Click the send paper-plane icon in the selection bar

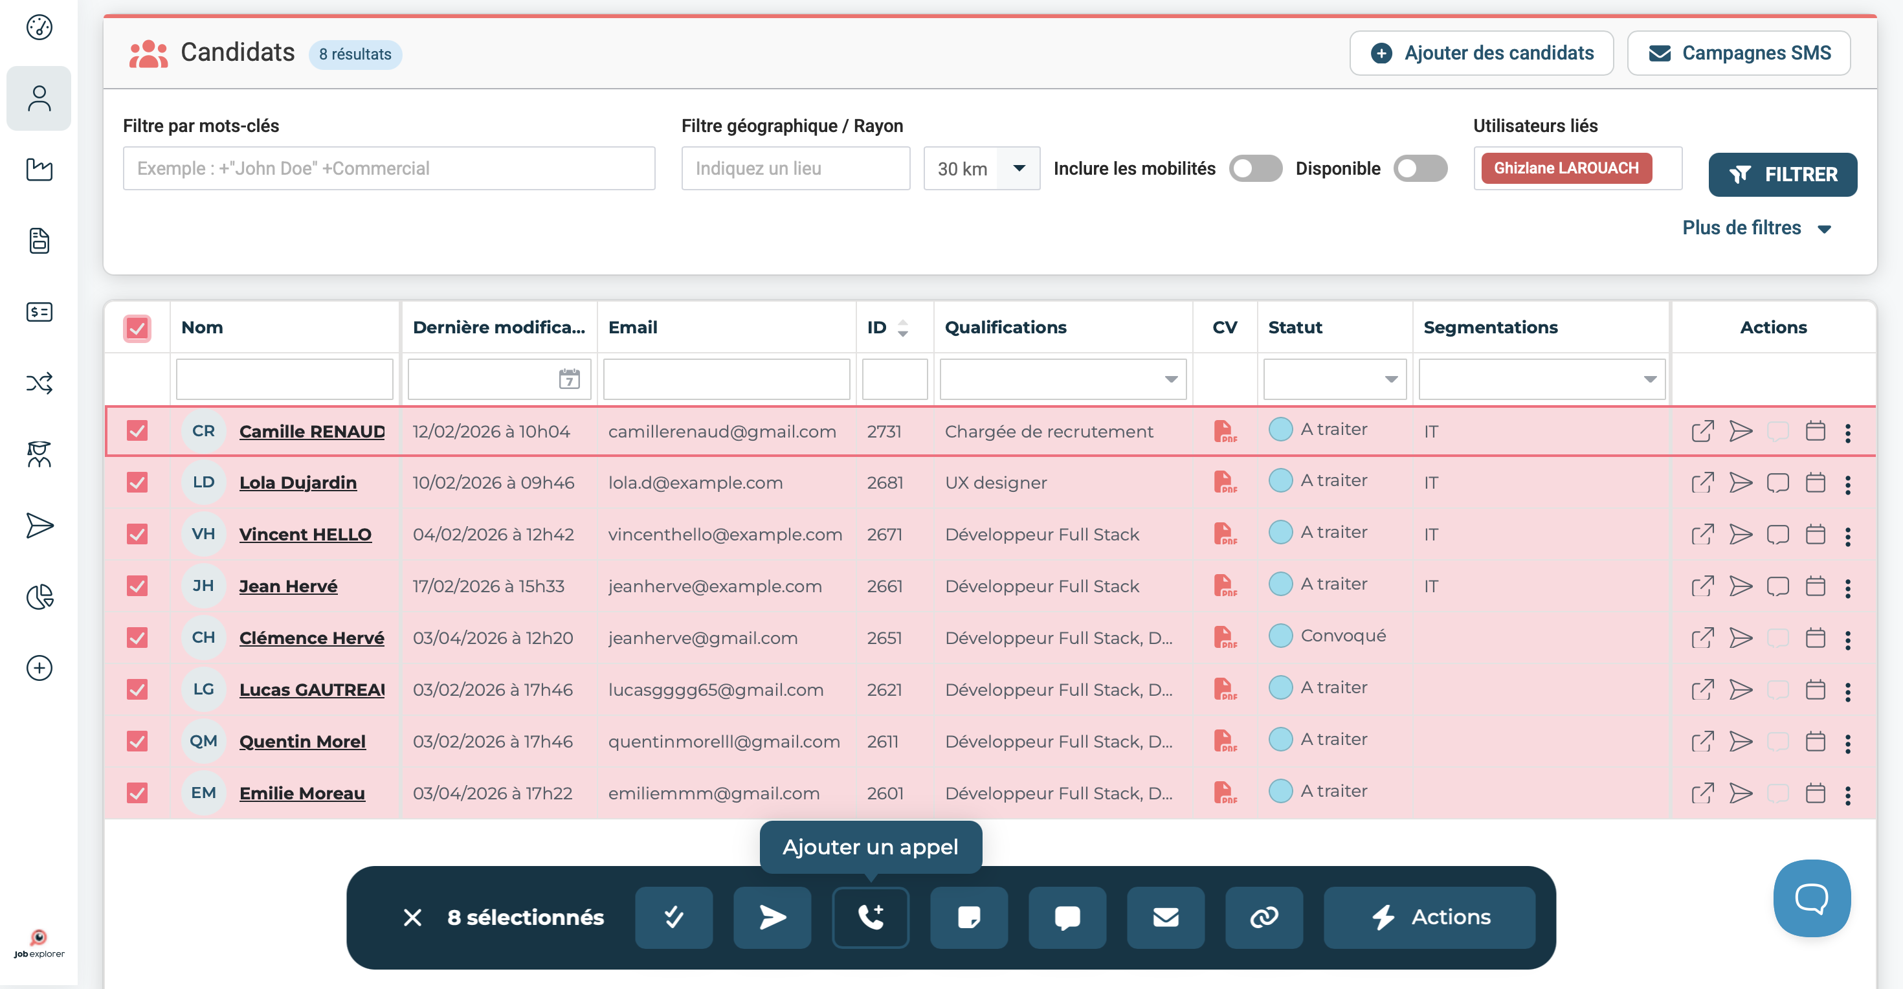(772, 917)
